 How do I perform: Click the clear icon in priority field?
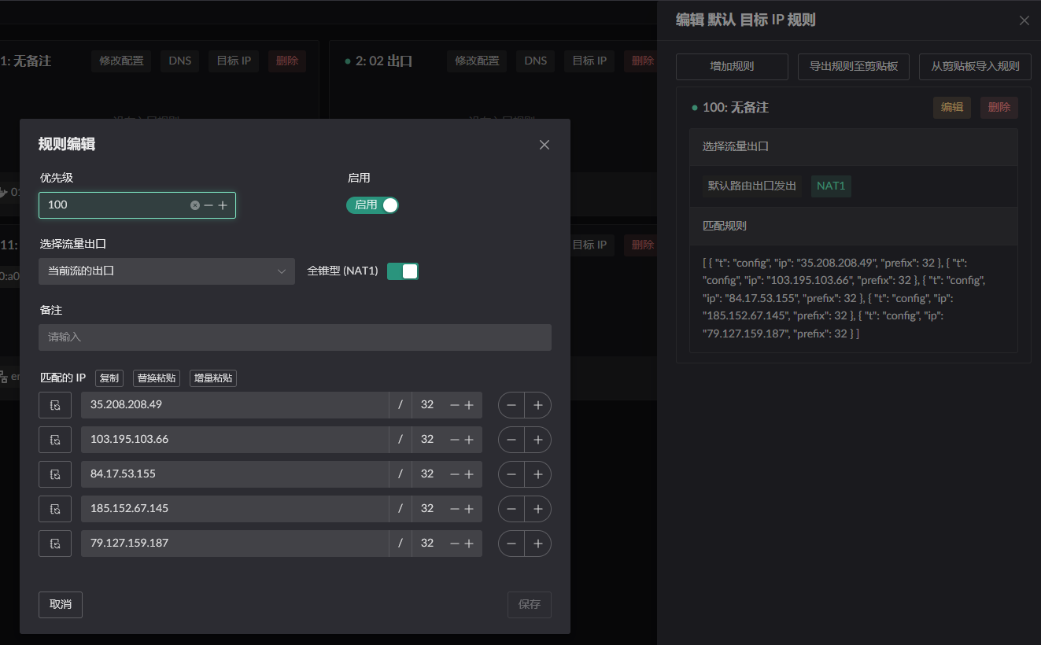(195, 205)
